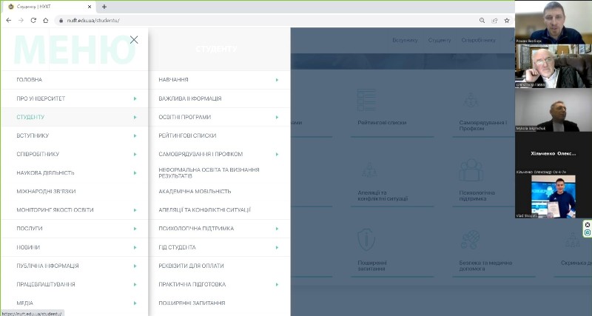The image size is (592, 316).
Task: Select МОНІТОРИНГ ЯКОСТІ ОСВІТИ menu item
Action: click(x=55, y=210)
